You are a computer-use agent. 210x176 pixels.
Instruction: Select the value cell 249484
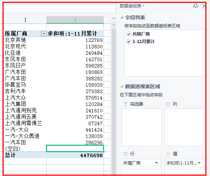75,53
